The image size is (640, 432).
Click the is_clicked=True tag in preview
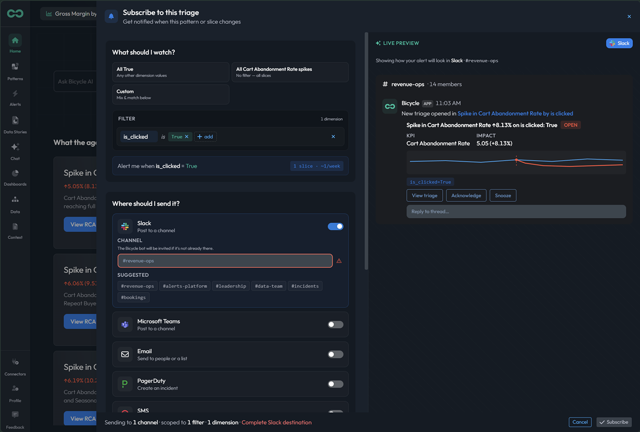click(430, 182)
